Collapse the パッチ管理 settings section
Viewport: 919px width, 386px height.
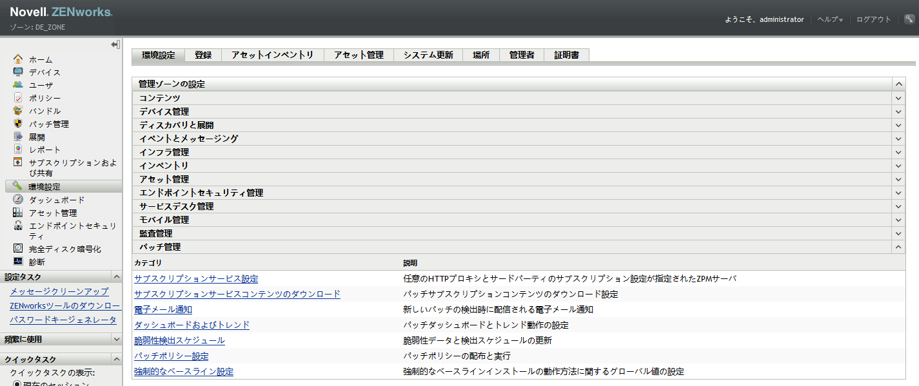898,247
